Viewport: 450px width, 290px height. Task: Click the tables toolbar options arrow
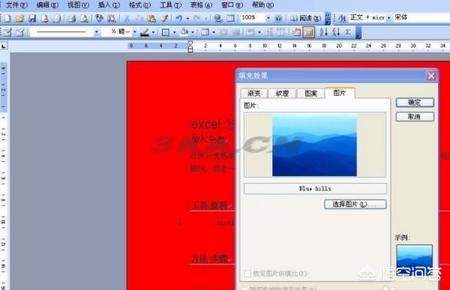click(358, 32)
